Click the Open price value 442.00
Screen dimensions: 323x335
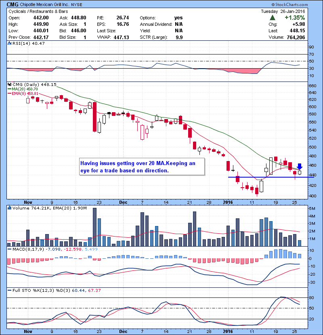coord(41,18)
